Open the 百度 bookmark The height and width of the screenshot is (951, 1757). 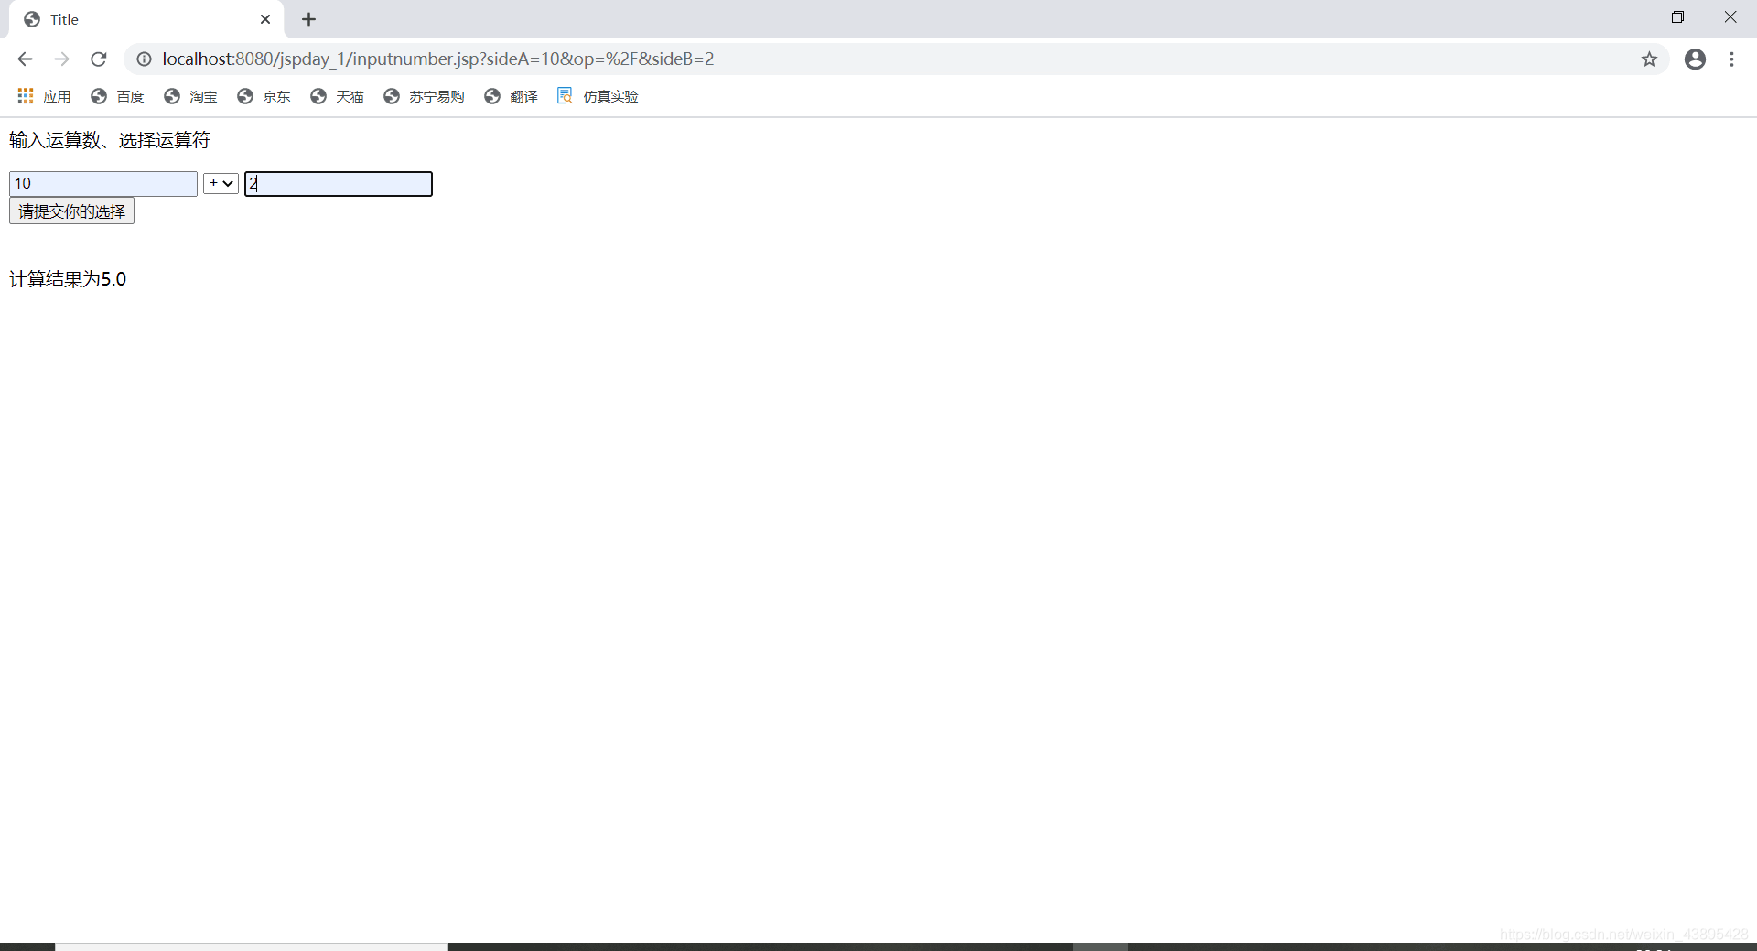(x=117, y=96)
